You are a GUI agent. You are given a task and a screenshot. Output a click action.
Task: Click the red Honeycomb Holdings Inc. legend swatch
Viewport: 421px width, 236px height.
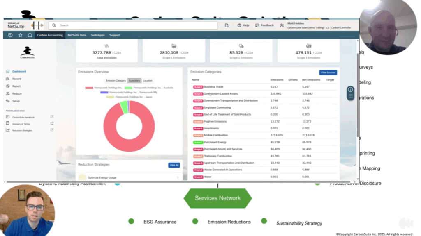pyautogui.click(x=89, y=88)
